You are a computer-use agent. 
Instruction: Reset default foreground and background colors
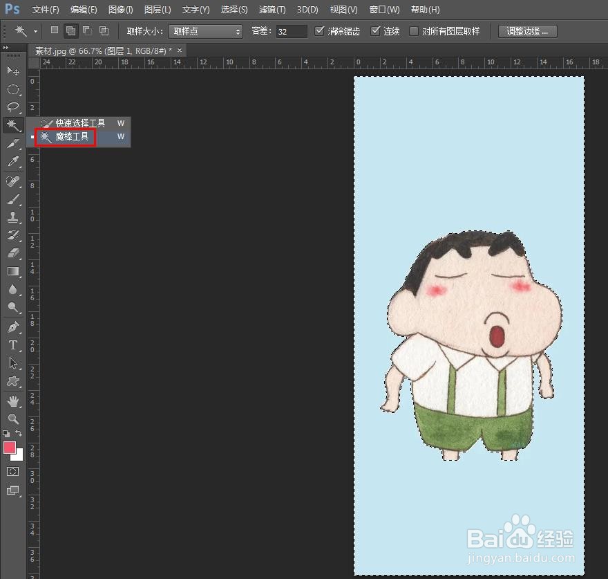click(x=6, y=433)
